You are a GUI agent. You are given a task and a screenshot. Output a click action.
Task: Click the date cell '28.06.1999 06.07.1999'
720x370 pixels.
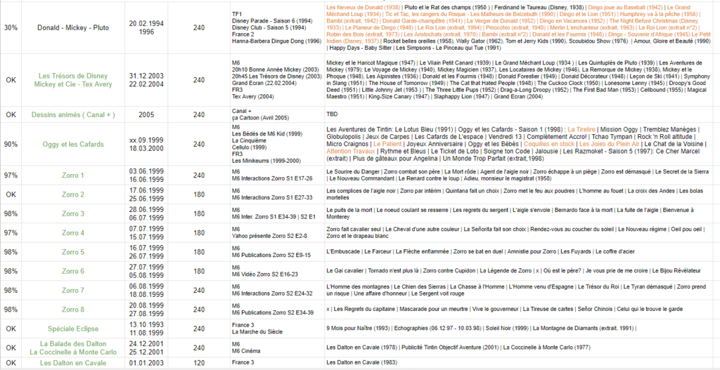coord(146,213)
